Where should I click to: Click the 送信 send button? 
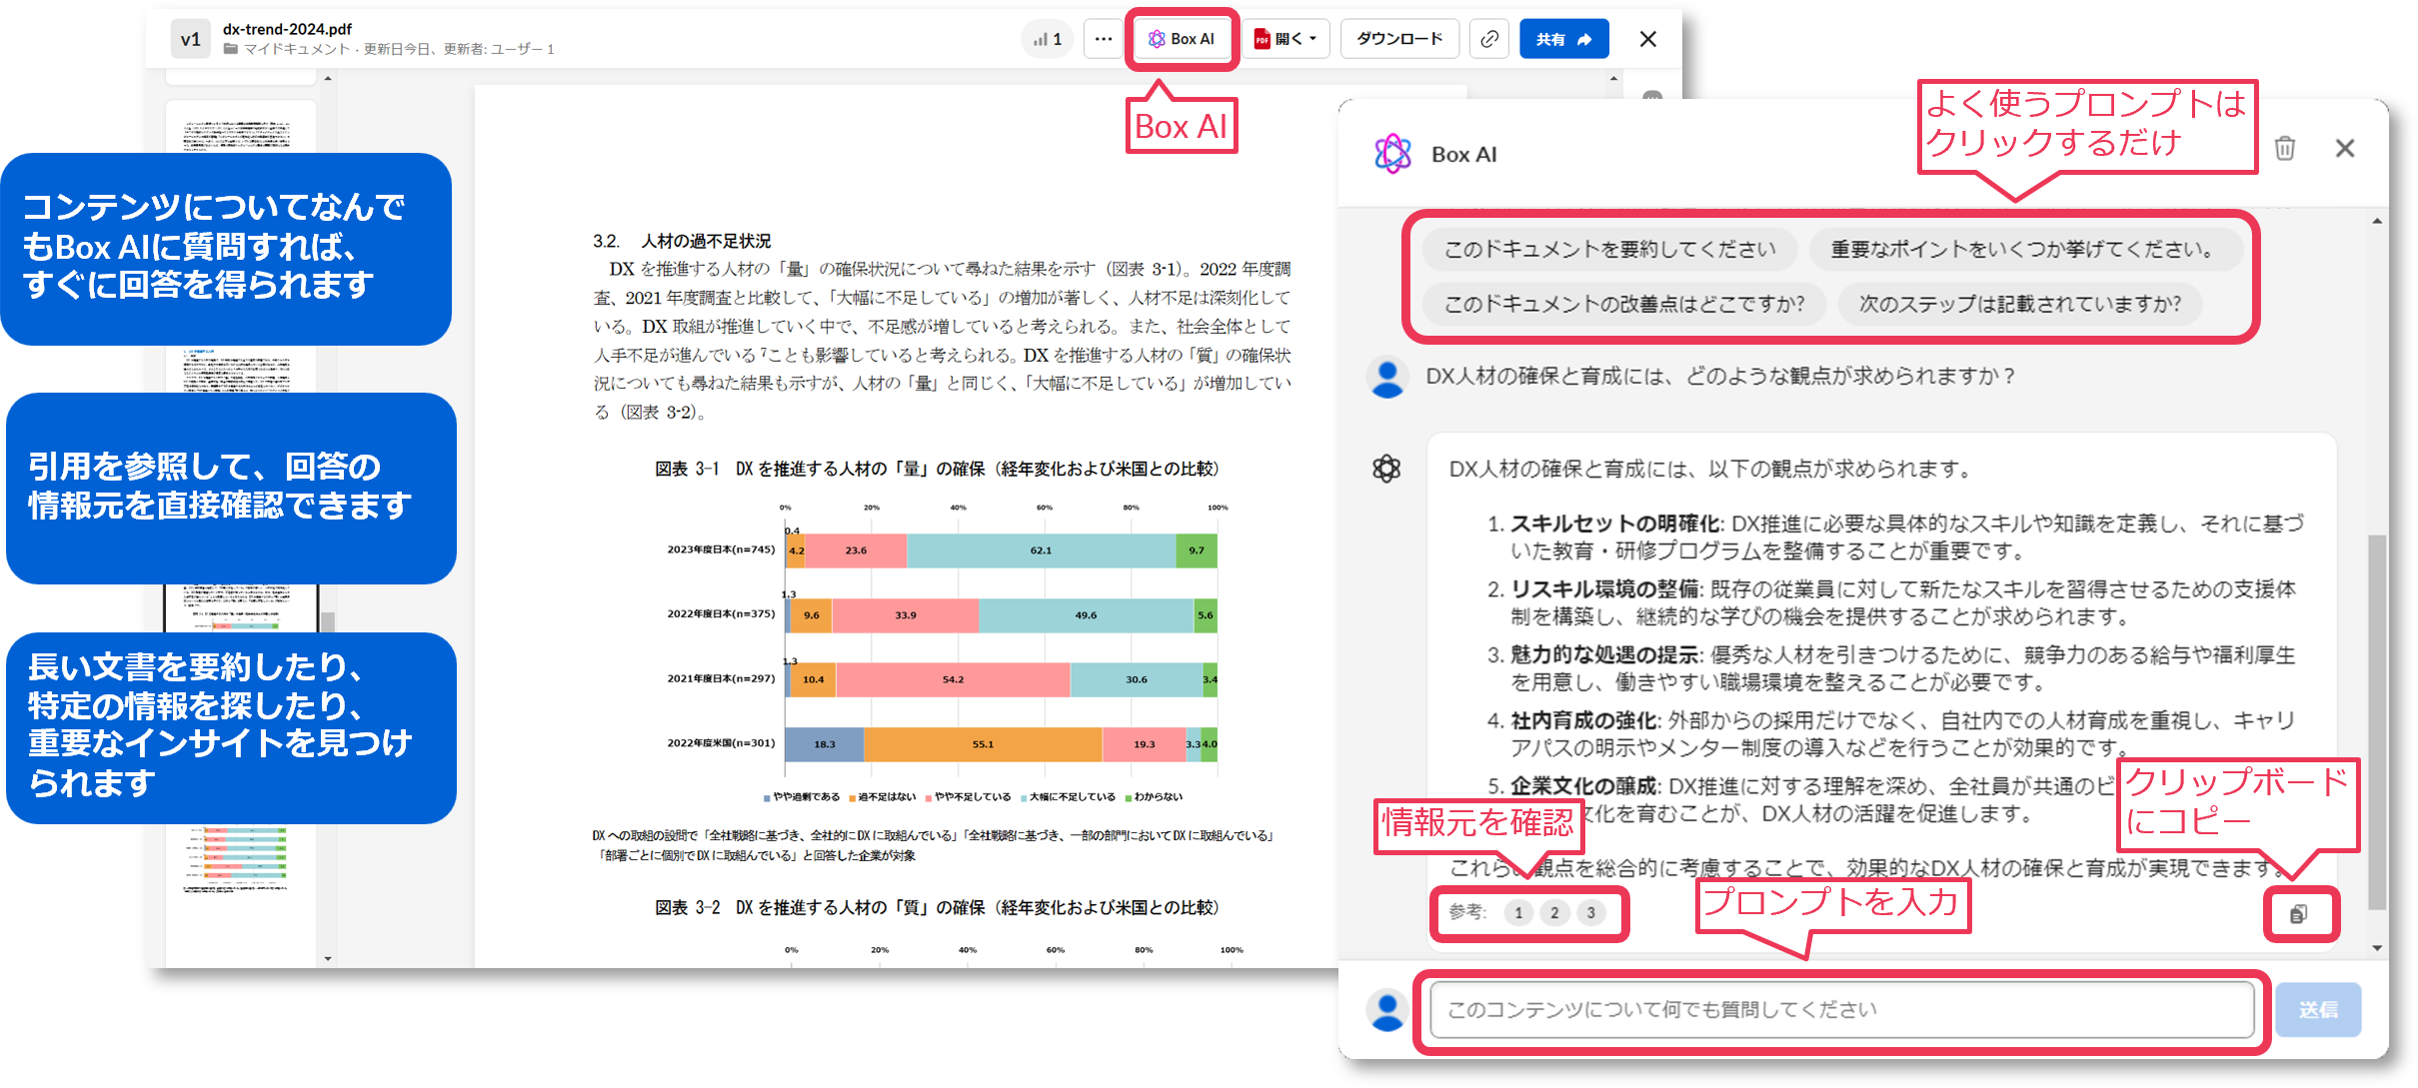[2317, 1009]
